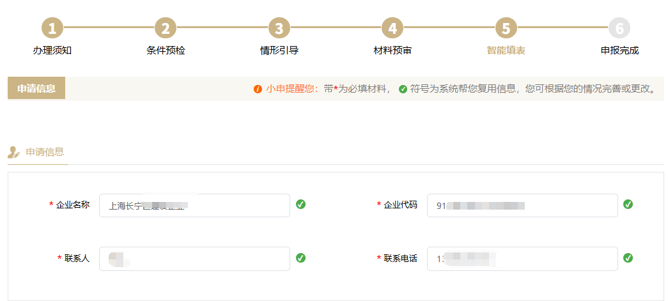Click into the 联系电话 text box
Image resolution: width=668 pixels, height=301 pixels.
(522, 259)
